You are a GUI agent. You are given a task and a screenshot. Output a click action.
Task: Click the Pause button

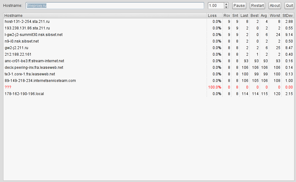[x=239, y=6]
